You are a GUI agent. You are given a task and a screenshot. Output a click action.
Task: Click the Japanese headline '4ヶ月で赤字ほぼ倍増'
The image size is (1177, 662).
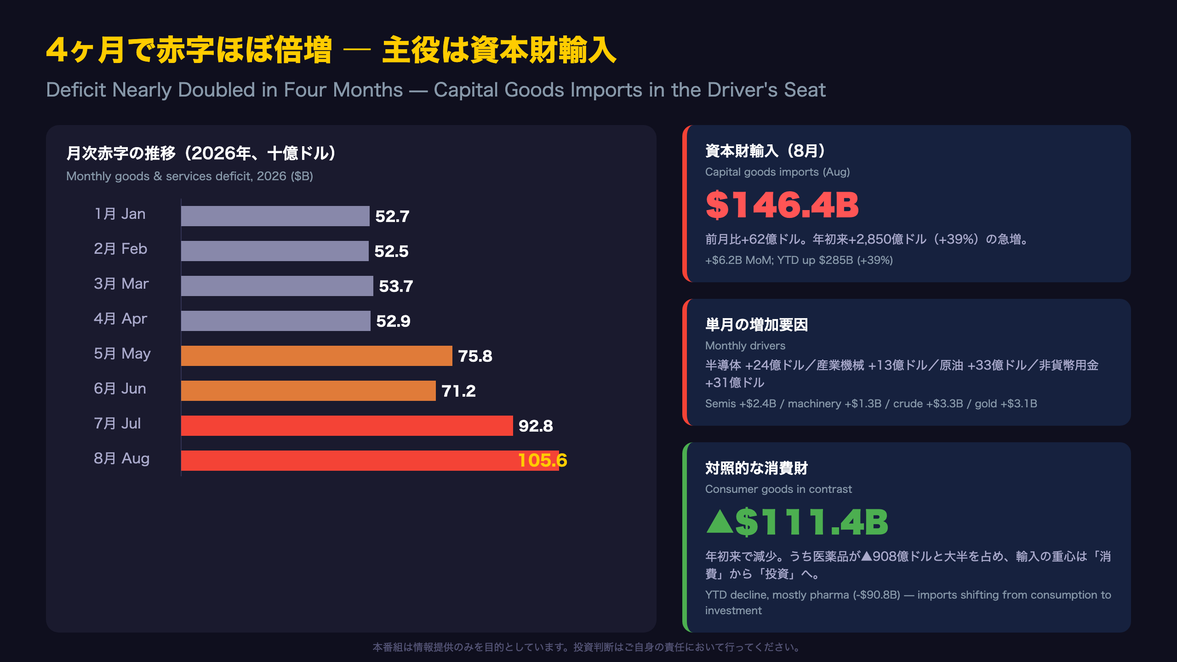[189, 50]
